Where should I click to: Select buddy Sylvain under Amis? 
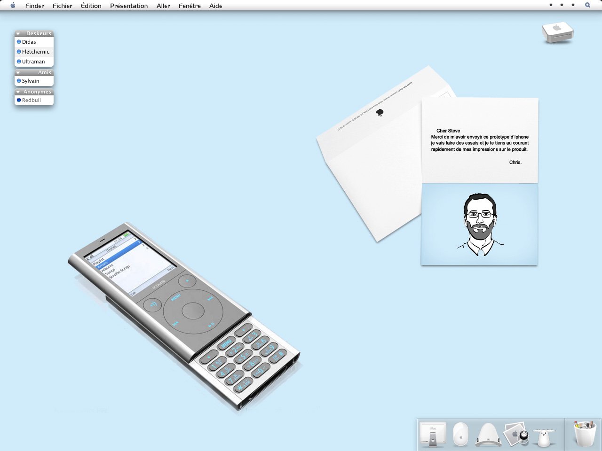pos(34,81)
